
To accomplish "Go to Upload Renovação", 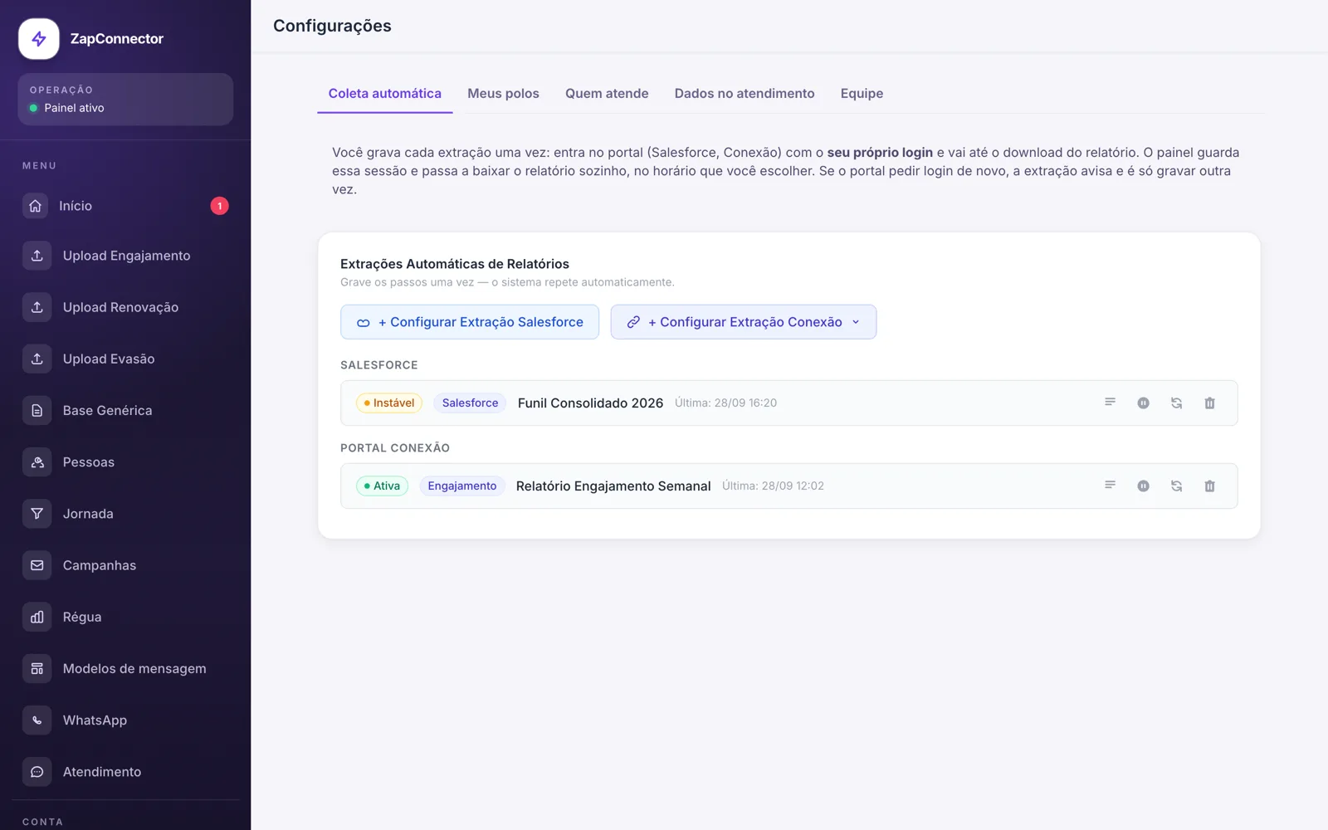I will (x=125, y=307).
